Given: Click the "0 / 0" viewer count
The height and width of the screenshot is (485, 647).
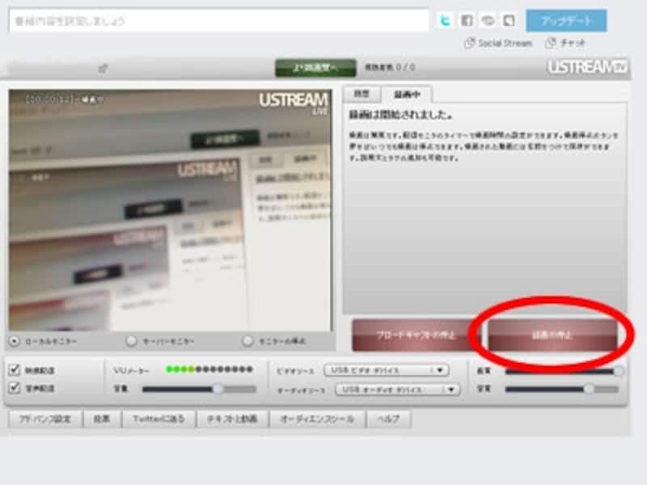Looking at the screenshot, I should click(405, 67).
